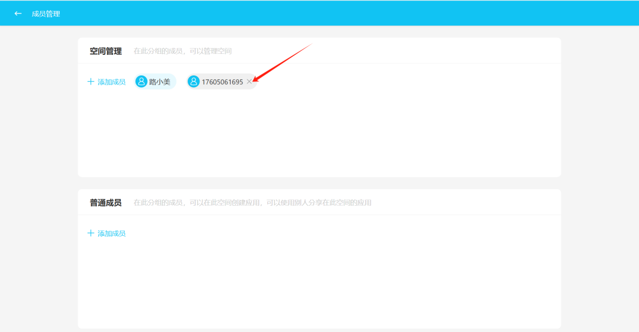Select the 路小美 member name

[x=160, y=82]
